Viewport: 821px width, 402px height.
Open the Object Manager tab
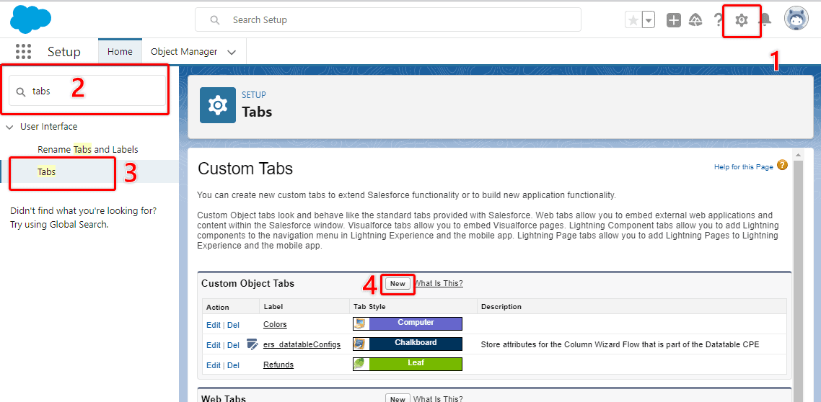pos(183,52)
